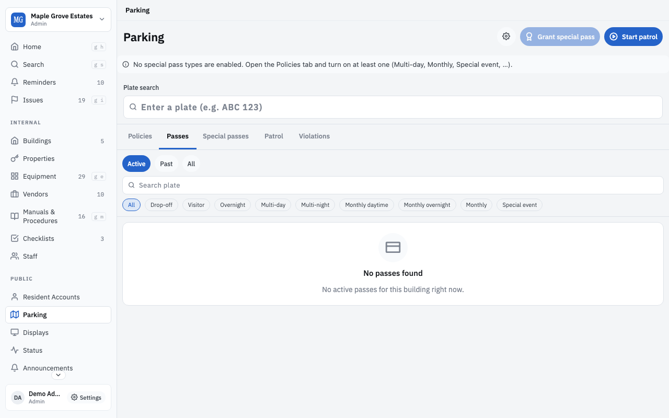
Task: Open parking settings gear icon in header
Action: click(x=506, y=37)
